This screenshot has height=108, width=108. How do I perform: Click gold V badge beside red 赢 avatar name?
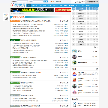click(85, 72)
